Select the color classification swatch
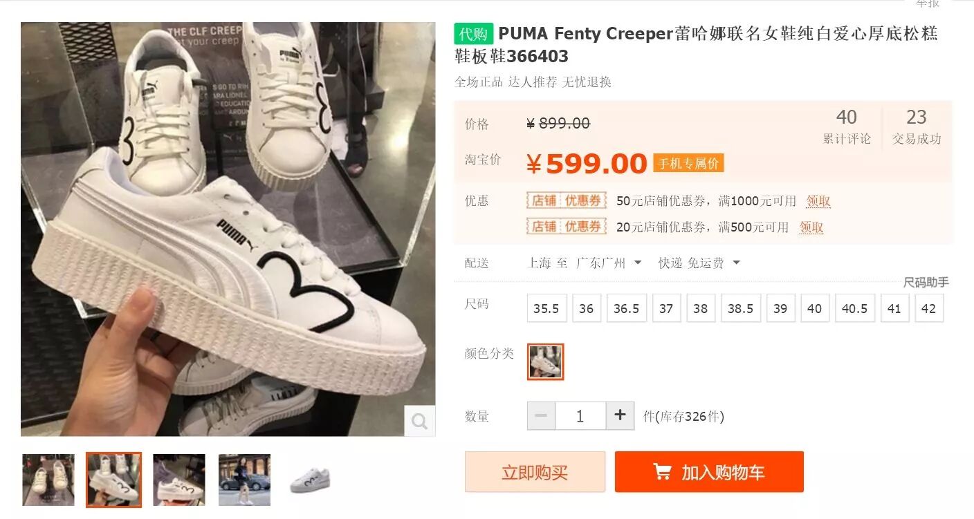The image size is (974, 519). tap(546, 361)
